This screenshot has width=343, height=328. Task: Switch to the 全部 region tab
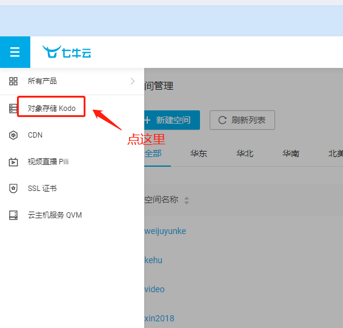tap(153, 153)
